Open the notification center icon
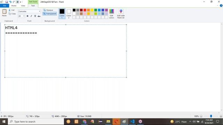 (x=217, y=122)
